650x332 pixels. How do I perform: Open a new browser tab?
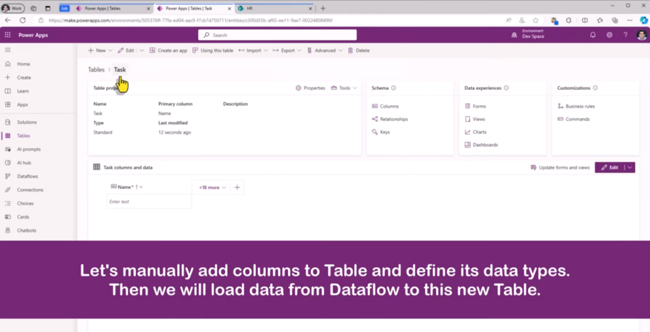323,8
